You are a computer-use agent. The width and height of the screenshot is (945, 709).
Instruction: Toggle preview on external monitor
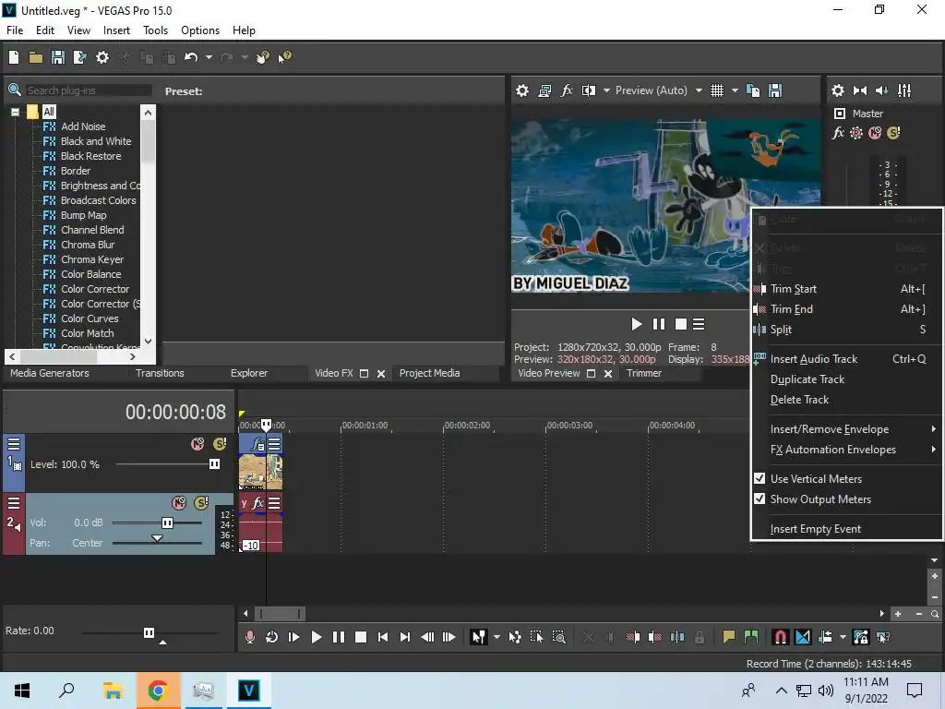pyautogui.click(x=544, y=90)
